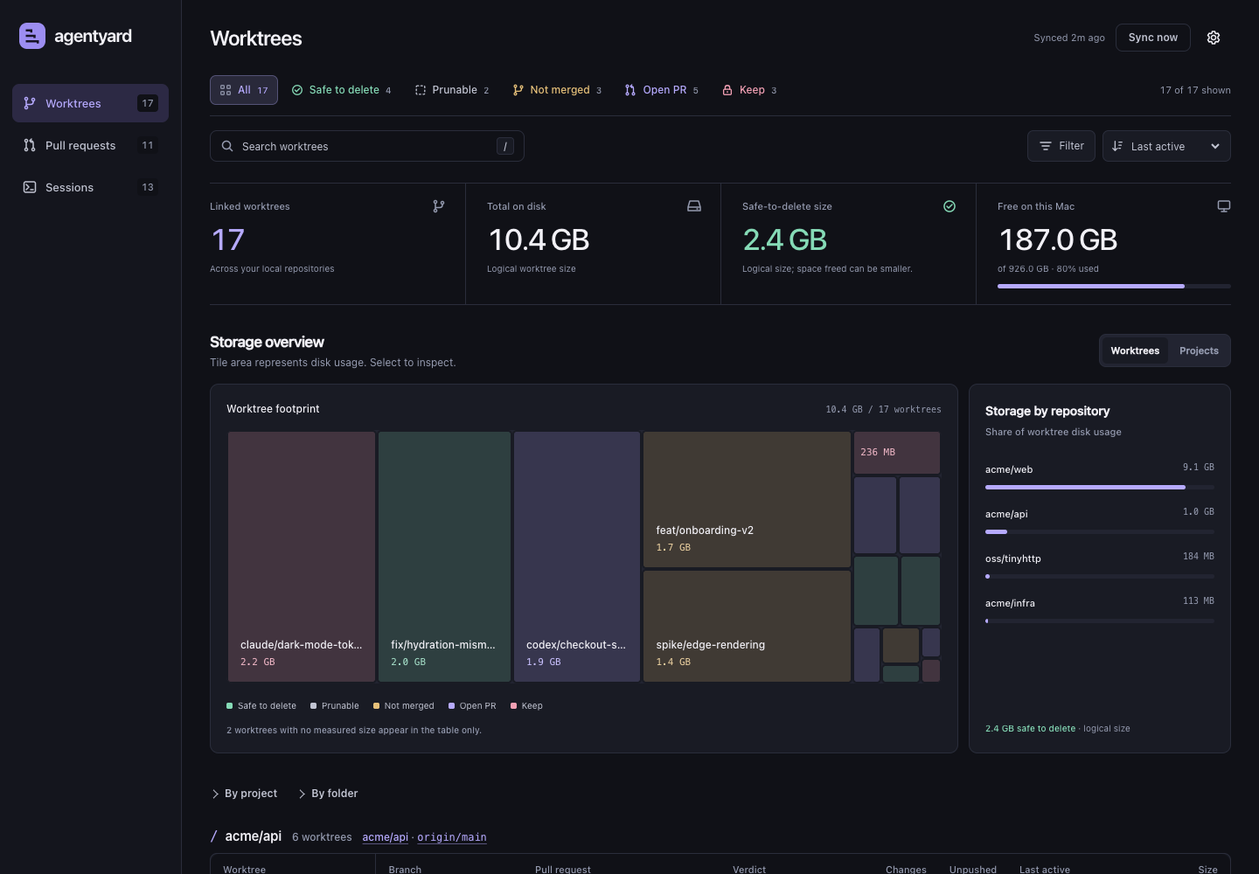Click the acme/web storage usage bar

pos(1100,487)
